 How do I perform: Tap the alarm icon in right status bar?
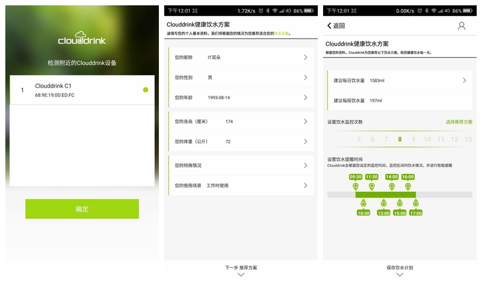[420, 11]
